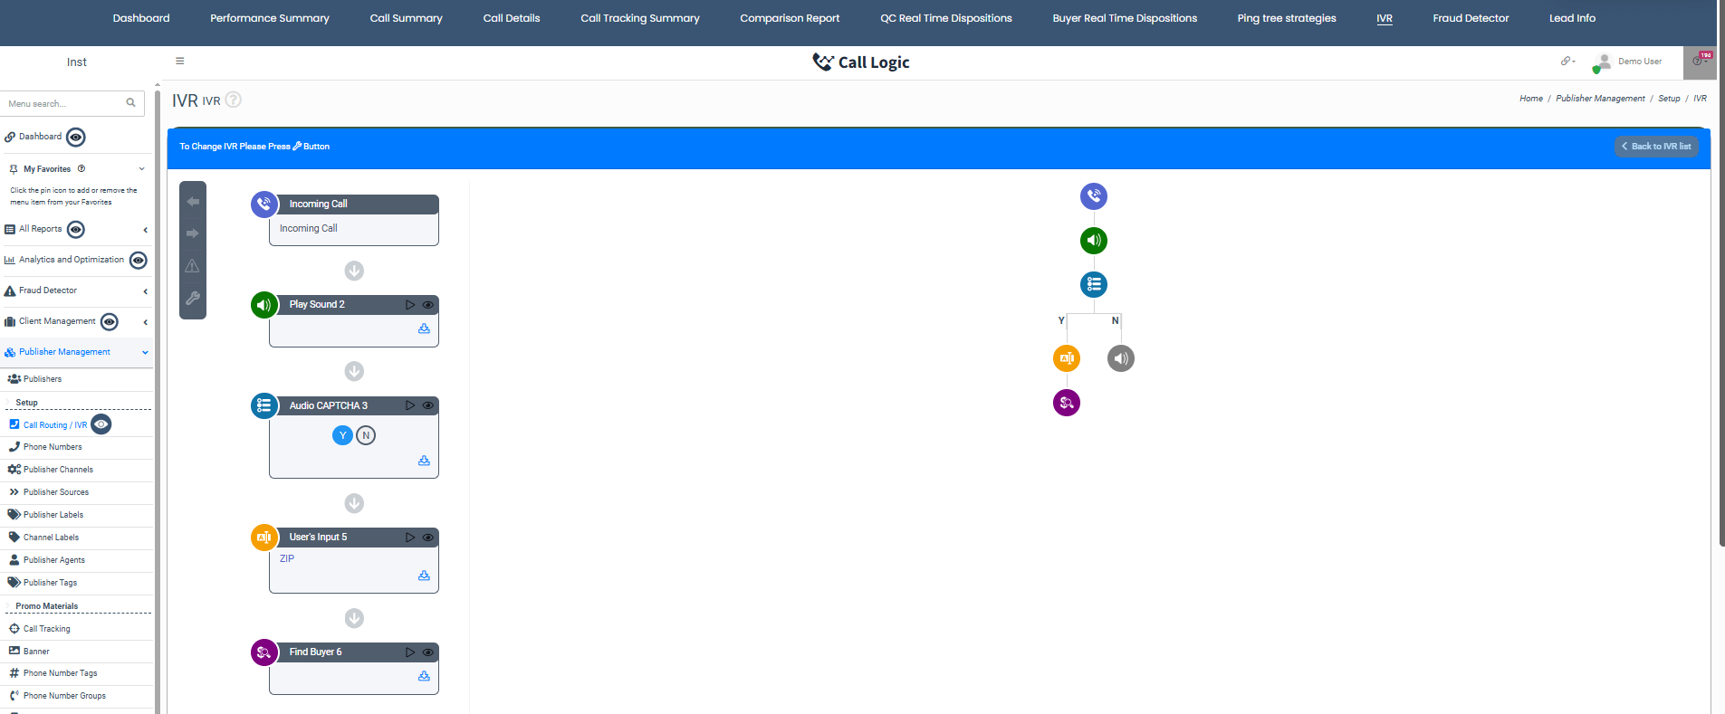
Task: Toggle the hamburger menu icon
Action: [x=180, y=62]
